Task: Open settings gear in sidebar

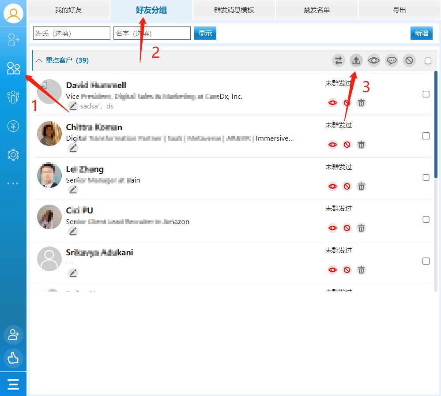Action: (x=13, y=155)
